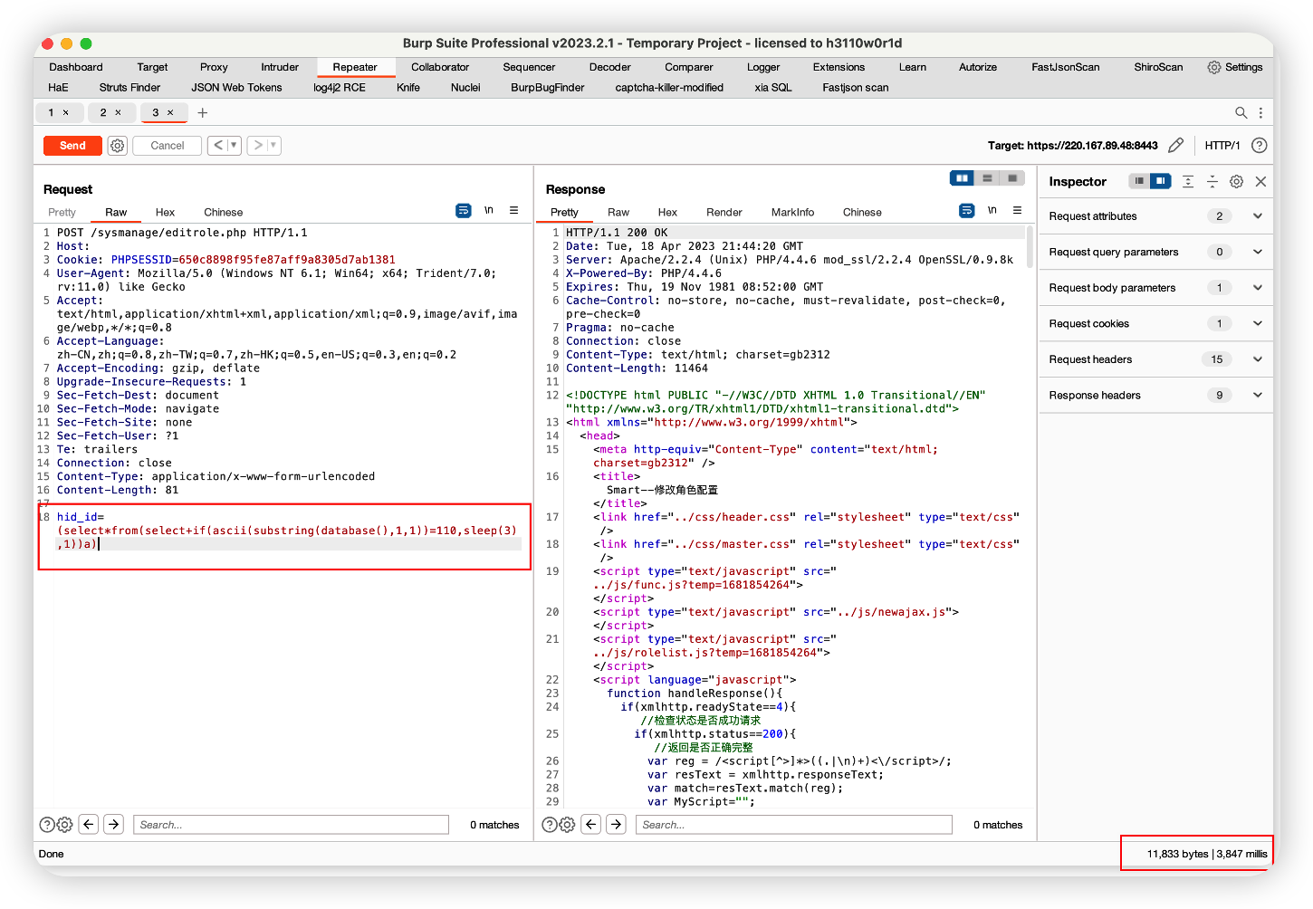This screenshot has width=1313, height=909.
Task: Open Inspector settings gear
Action: [1236, 181]
